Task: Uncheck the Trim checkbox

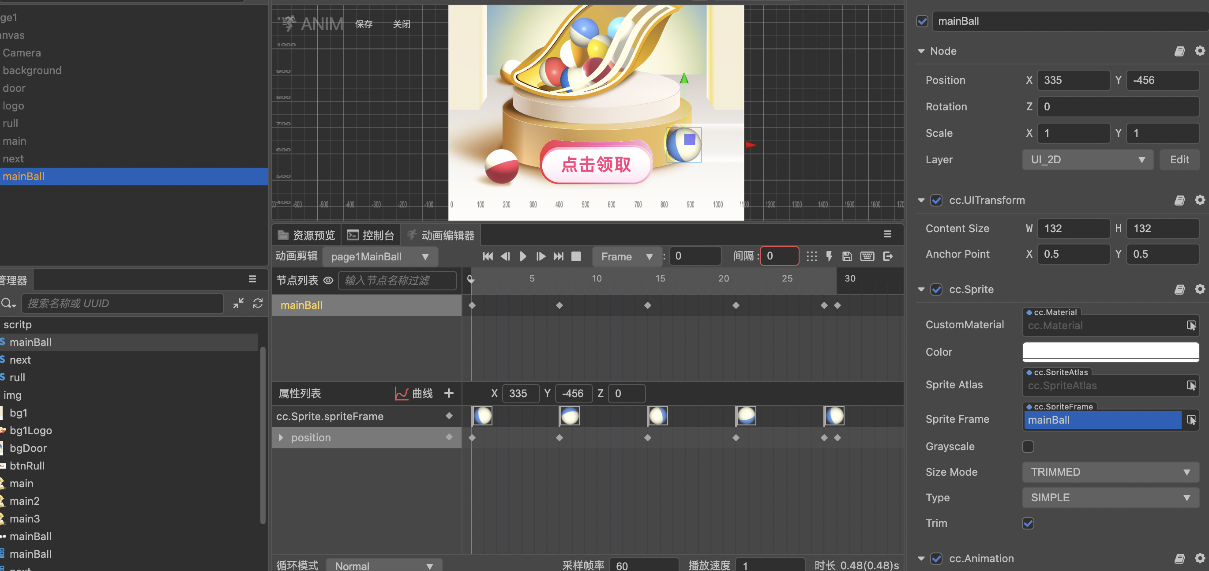Action: [x=1028, y=523]
